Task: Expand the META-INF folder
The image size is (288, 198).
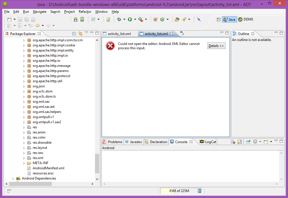Action: point(24,163)
